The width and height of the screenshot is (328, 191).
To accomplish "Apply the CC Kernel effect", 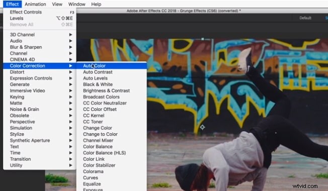I will click(112, 116).
